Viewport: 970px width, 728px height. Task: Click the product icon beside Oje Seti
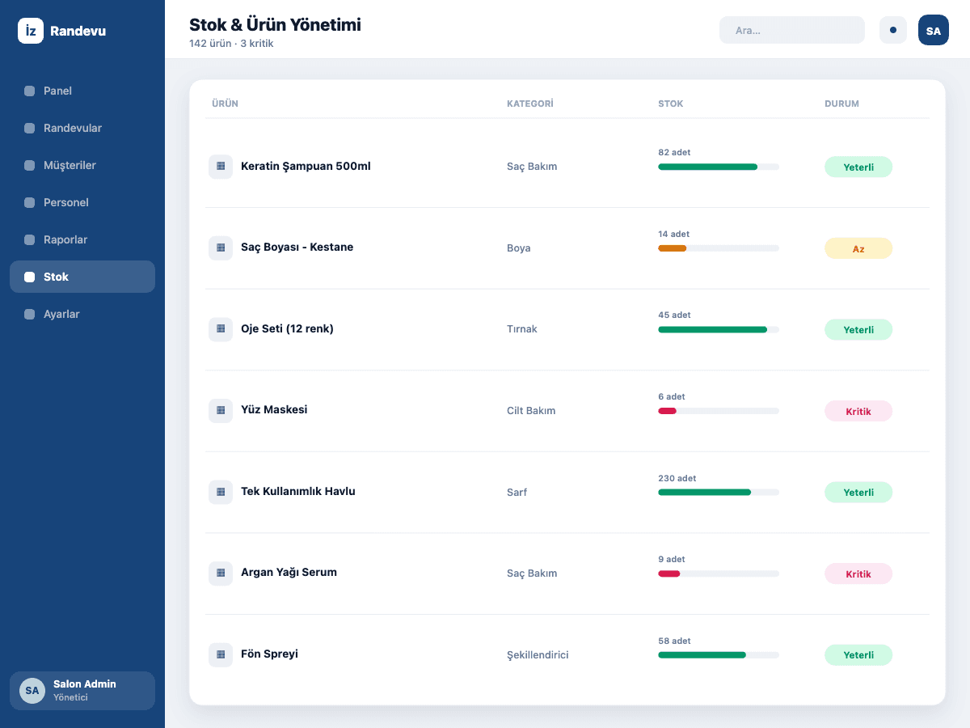pyautogui.click(x=221, y=329)
